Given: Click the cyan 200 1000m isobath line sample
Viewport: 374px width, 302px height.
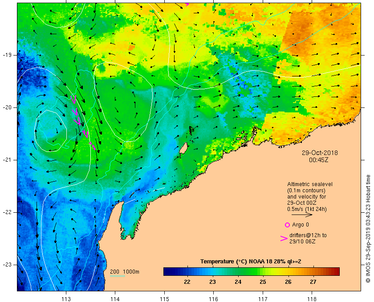Looking at the screenshot, I should click(118, 276).
